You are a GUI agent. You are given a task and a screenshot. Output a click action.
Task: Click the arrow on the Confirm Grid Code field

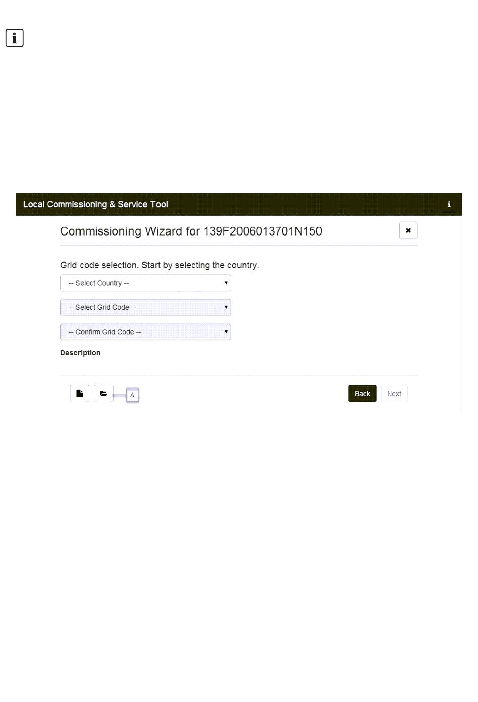pos(226,331)
